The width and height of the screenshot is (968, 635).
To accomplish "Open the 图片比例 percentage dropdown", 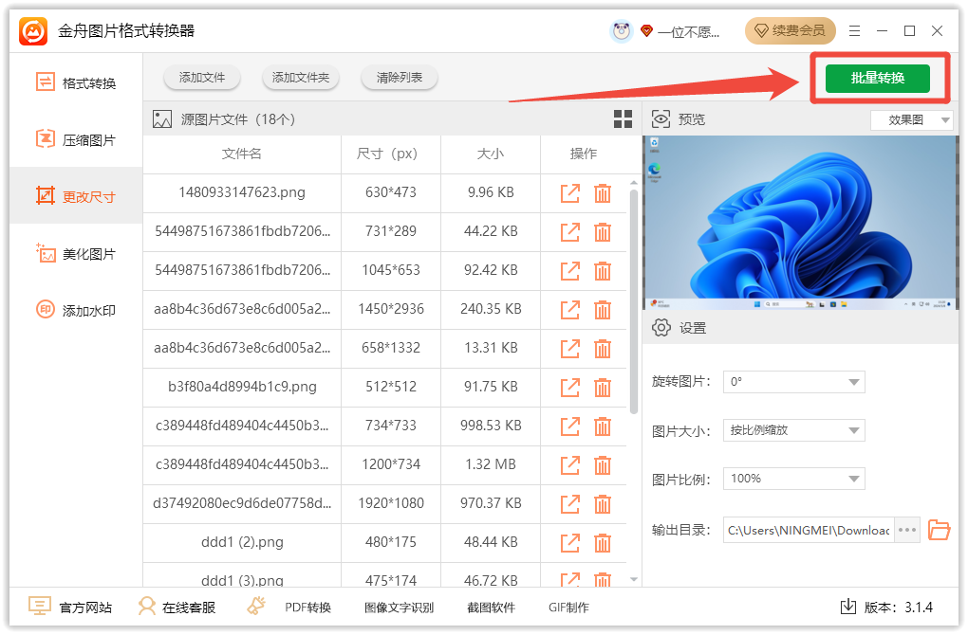I will [794, 479].
